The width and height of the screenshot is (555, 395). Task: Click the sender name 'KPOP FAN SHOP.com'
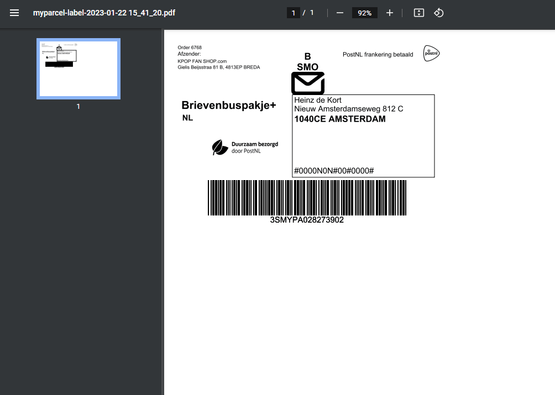202,61
